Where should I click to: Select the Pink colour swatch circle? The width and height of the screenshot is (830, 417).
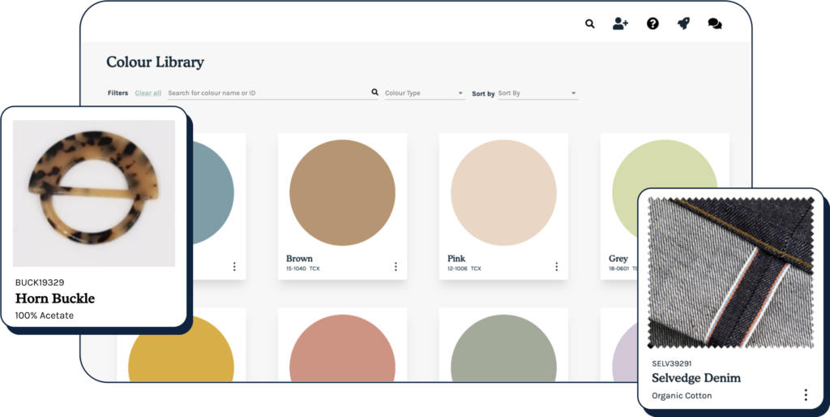[x=503, y=193]
